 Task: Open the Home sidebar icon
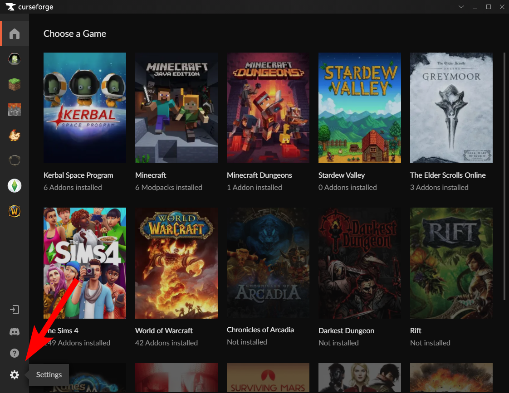14,34
